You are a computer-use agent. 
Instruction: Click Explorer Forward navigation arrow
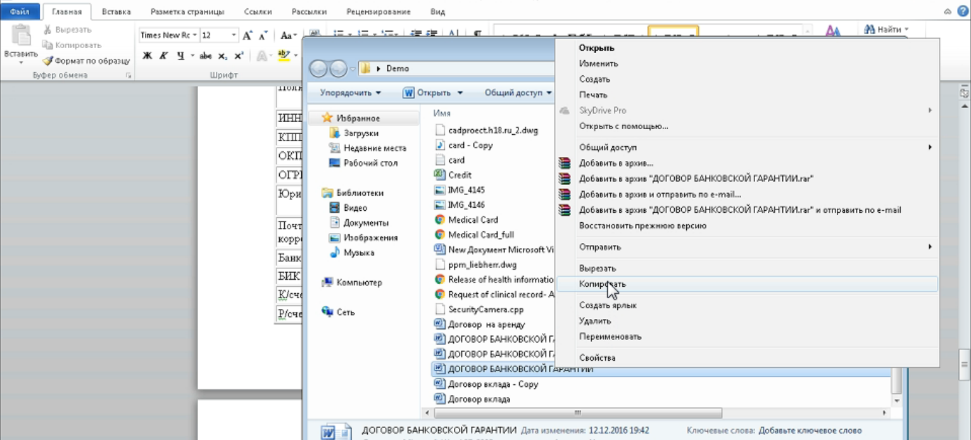pyautogui.click(x=338, y=68)
